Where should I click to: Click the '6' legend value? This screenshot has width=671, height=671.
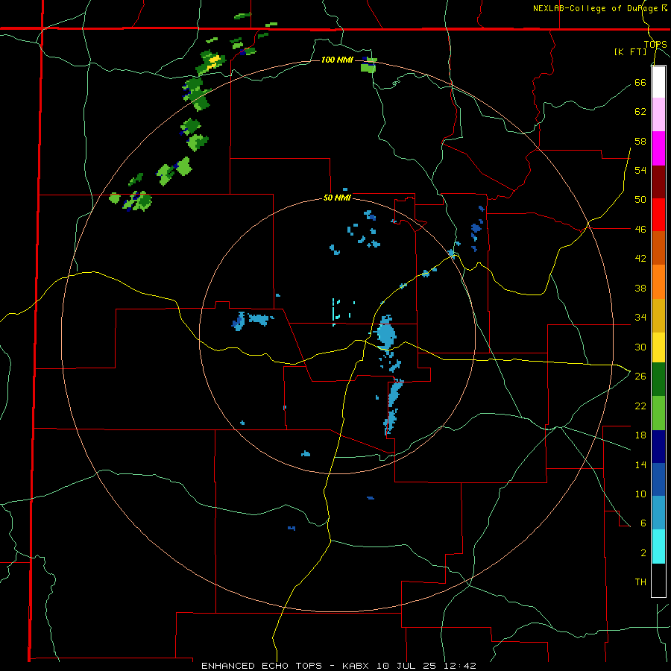[x=643, y=523]
